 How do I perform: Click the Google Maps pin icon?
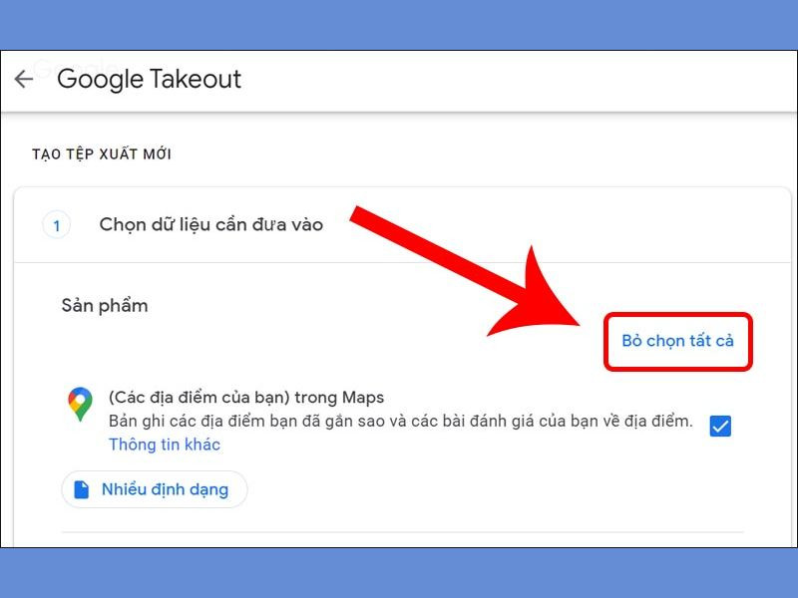[81, 404]
